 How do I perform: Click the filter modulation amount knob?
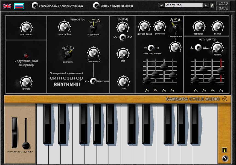click(175, 47)
